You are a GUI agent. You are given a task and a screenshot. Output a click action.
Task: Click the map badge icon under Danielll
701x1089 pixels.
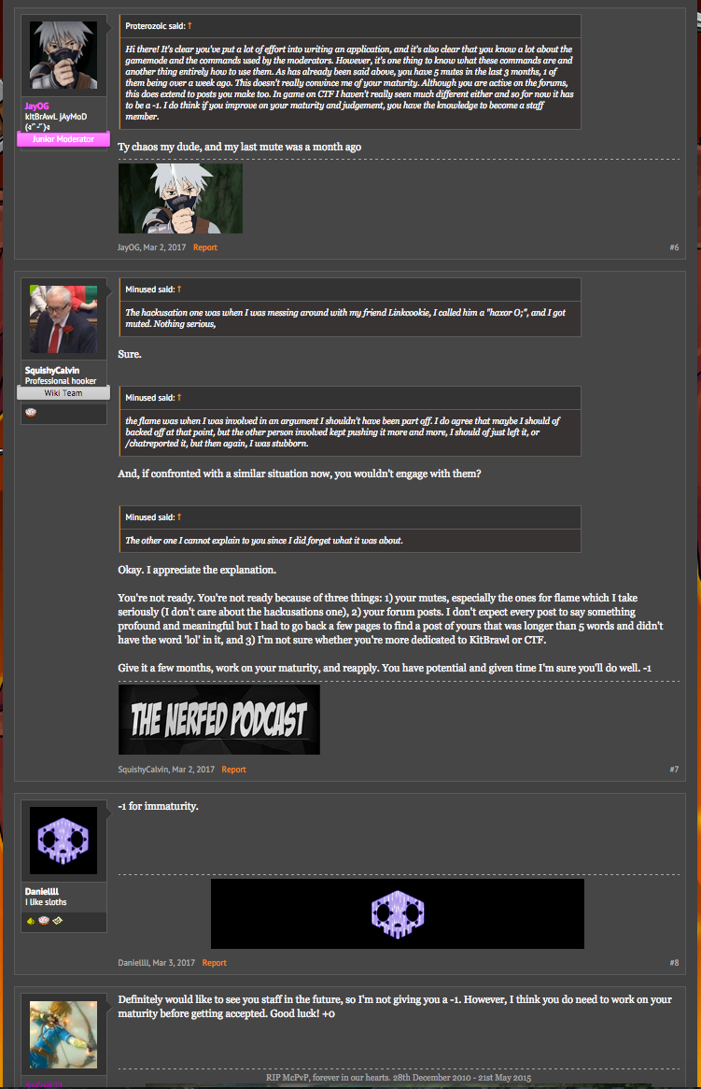(x=58, y=921)
